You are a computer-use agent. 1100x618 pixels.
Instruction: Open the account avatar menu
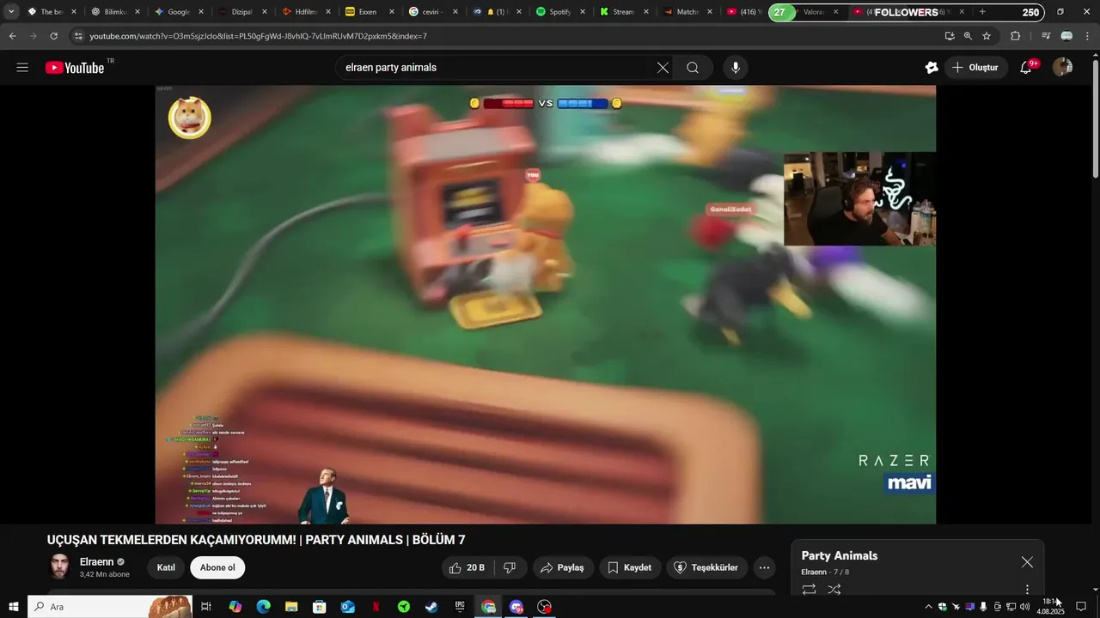(1063, 67)
